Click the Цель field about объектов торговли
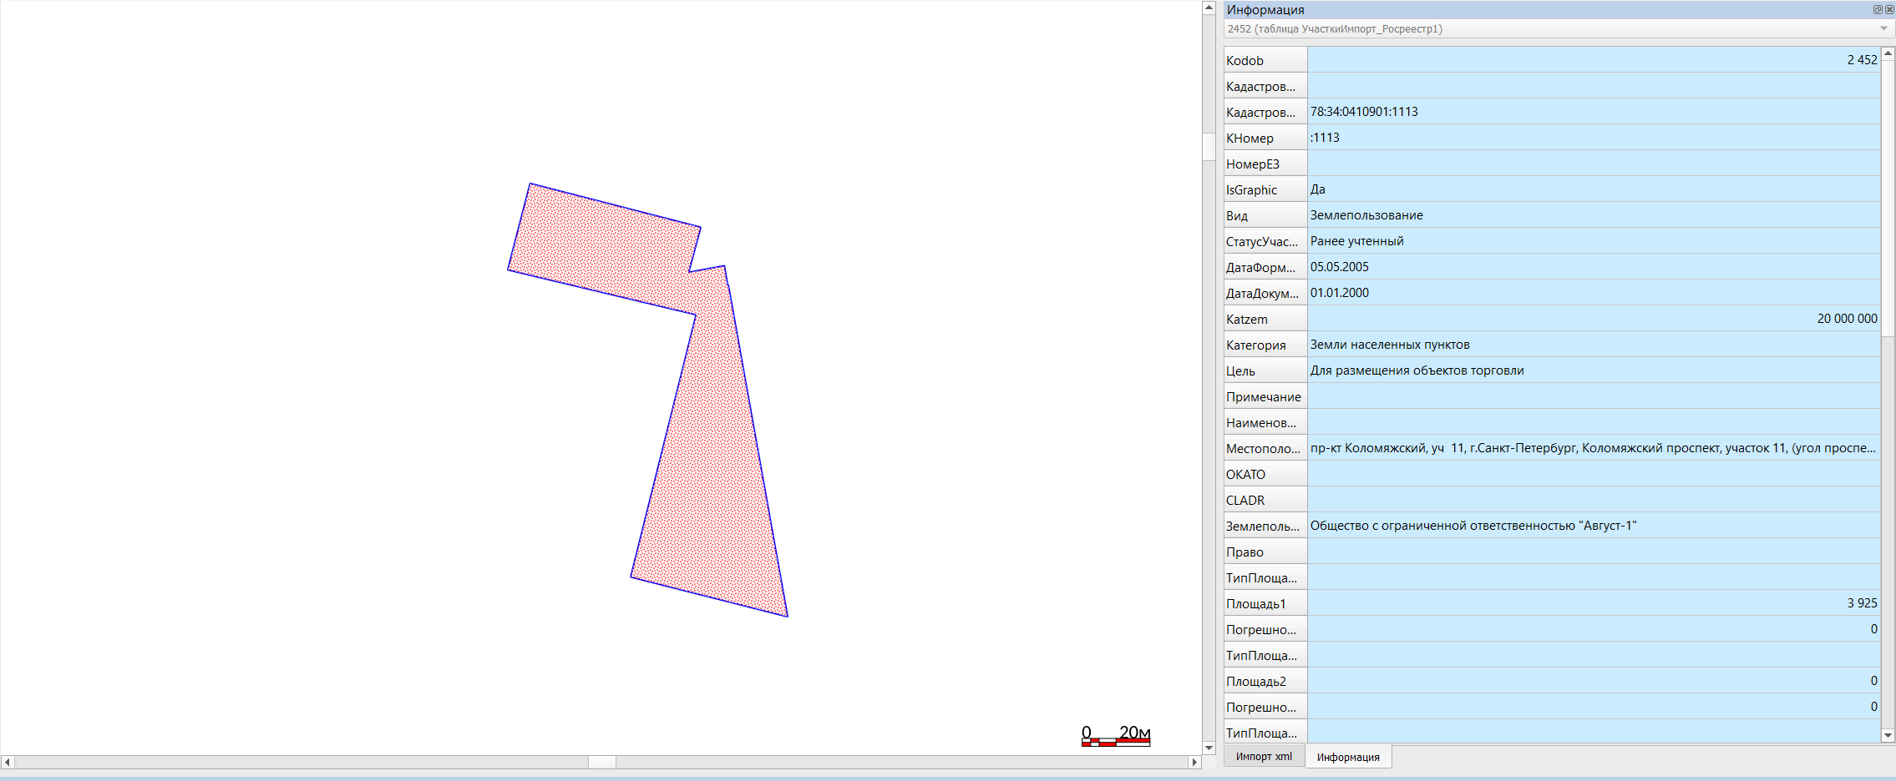The height and width of the screenshot is (781, 1896). coord(1593,370)
